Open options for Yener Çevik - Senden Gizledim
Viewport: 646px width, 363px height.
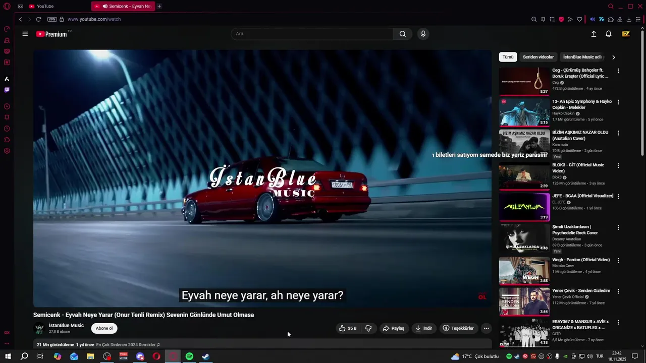[618, 291]
